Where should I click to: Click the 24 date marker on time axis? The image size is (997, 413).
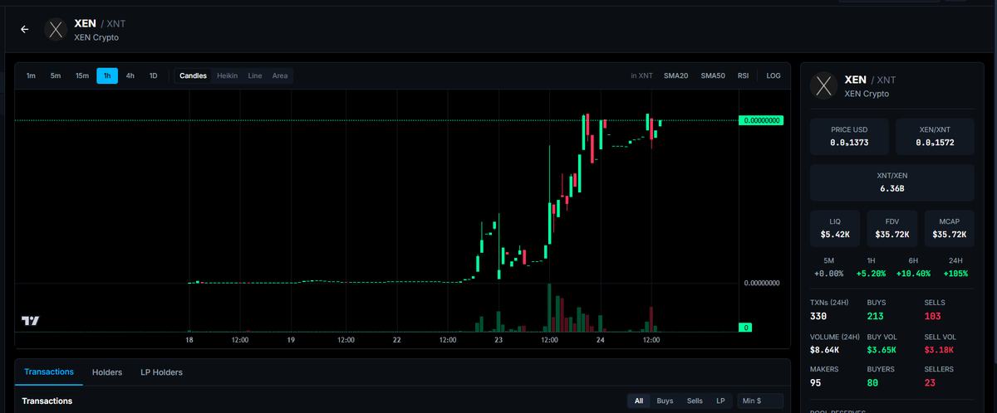(601, 340)
